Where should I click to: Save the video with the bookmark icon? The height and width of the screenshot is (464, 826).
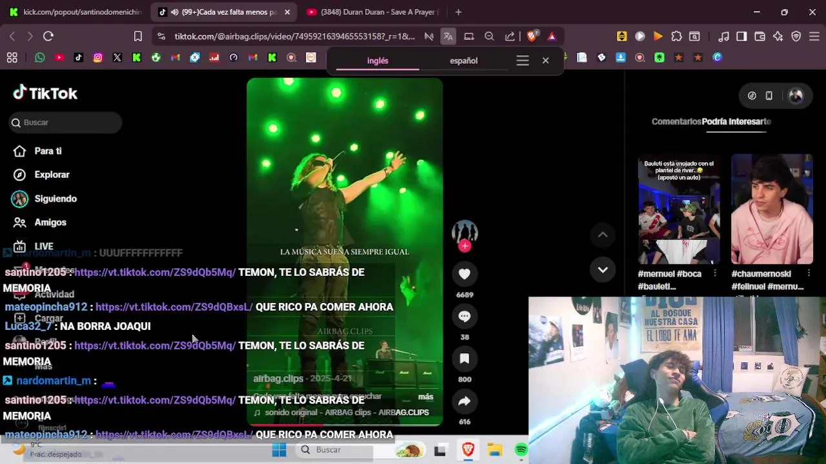(464, 359)
